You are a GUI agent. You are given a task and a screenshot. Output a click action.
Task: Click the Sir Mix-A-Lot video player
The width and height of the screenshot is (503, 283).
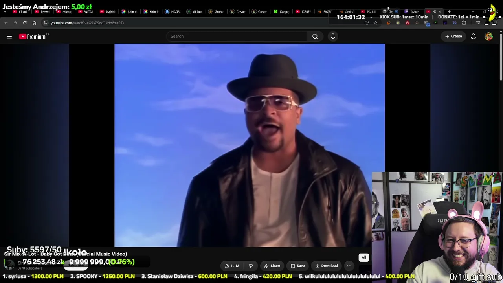point(250,145)
